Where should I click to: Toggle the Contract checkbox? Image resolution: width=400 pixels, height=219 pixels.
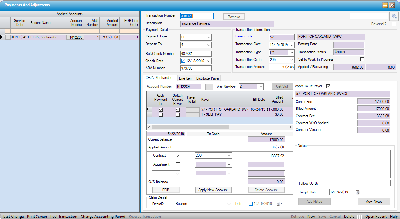point(178,156)
